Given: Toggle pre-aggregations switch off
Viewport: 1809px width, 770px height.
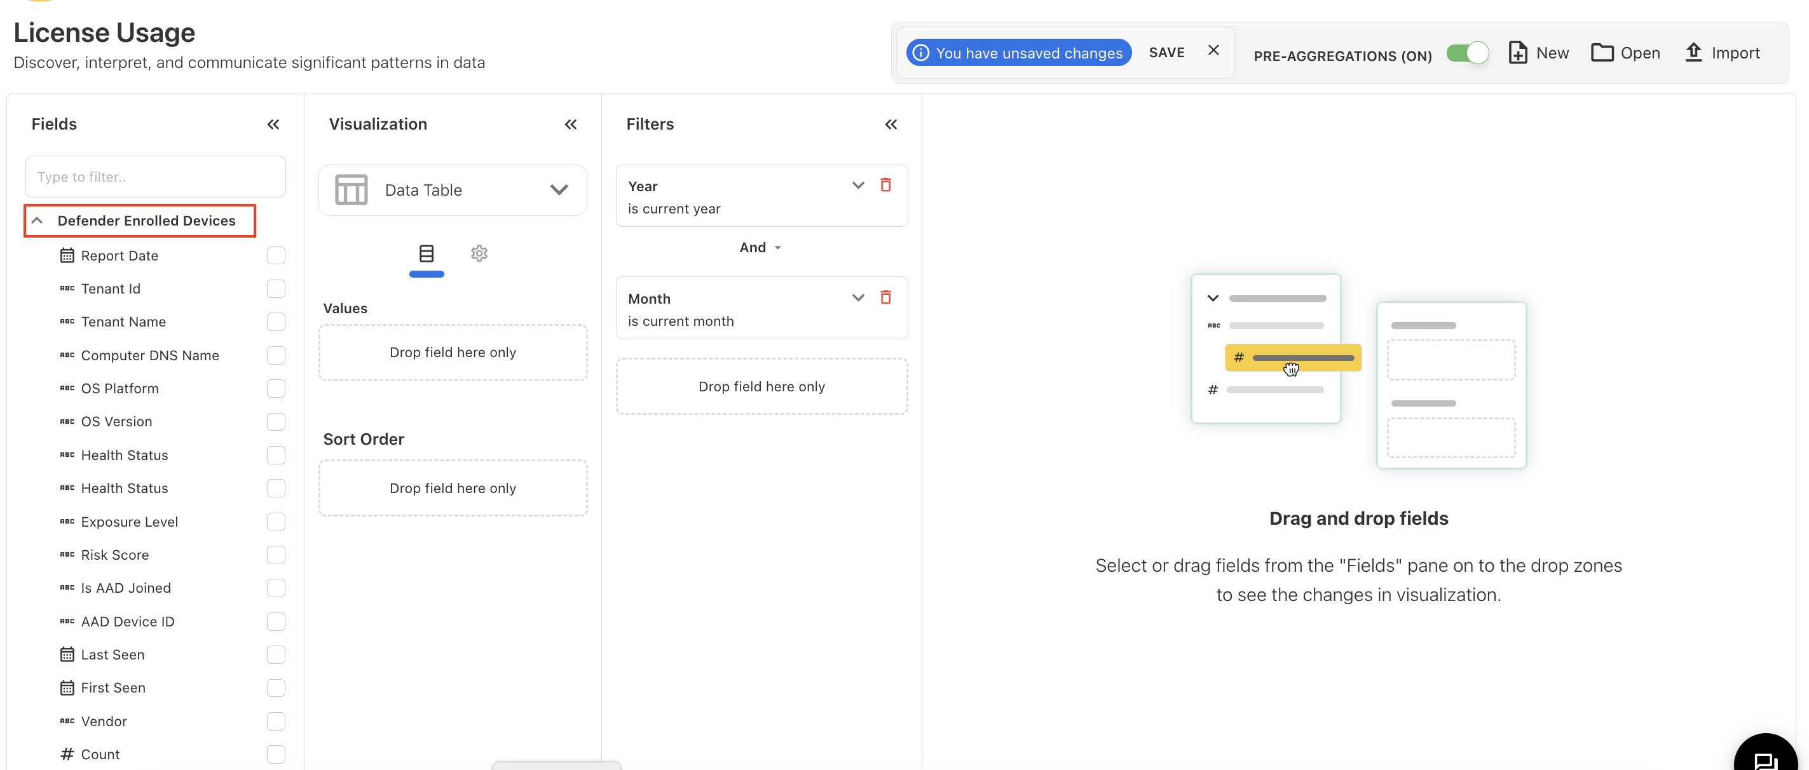Looking at the screenshot, I should pyautogui.click(x=1467, y=53).
